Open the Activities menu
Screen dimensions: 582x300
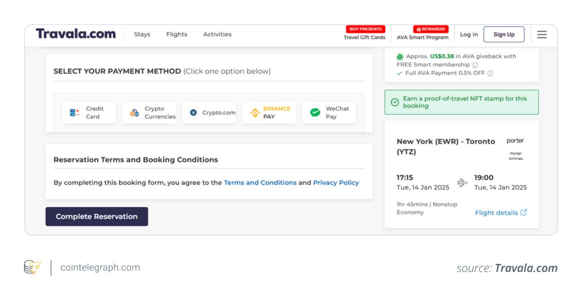click(x=217, y=34)
